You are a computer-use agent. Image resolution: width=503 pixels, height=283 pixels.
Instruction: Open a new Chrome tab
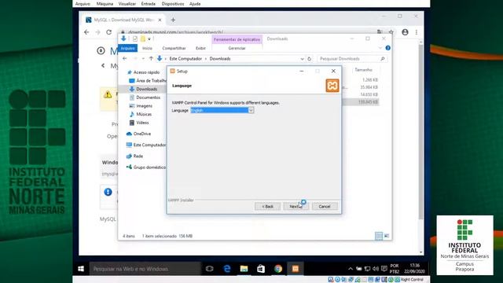point(173,20)
